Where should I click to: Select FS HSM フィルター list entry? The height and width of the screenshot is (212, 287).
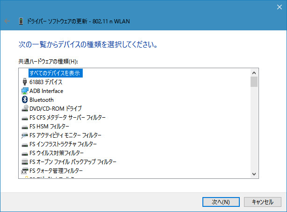(49, 126)
